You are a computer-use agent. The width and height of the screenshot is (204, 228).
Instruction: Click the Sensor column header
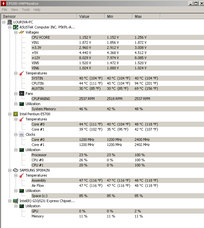[x=39, y=16]
